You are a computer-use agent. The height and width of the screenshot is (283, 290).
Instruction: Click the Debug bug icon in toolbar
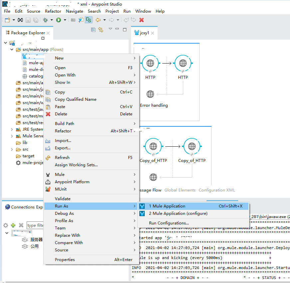pos(45,20)
